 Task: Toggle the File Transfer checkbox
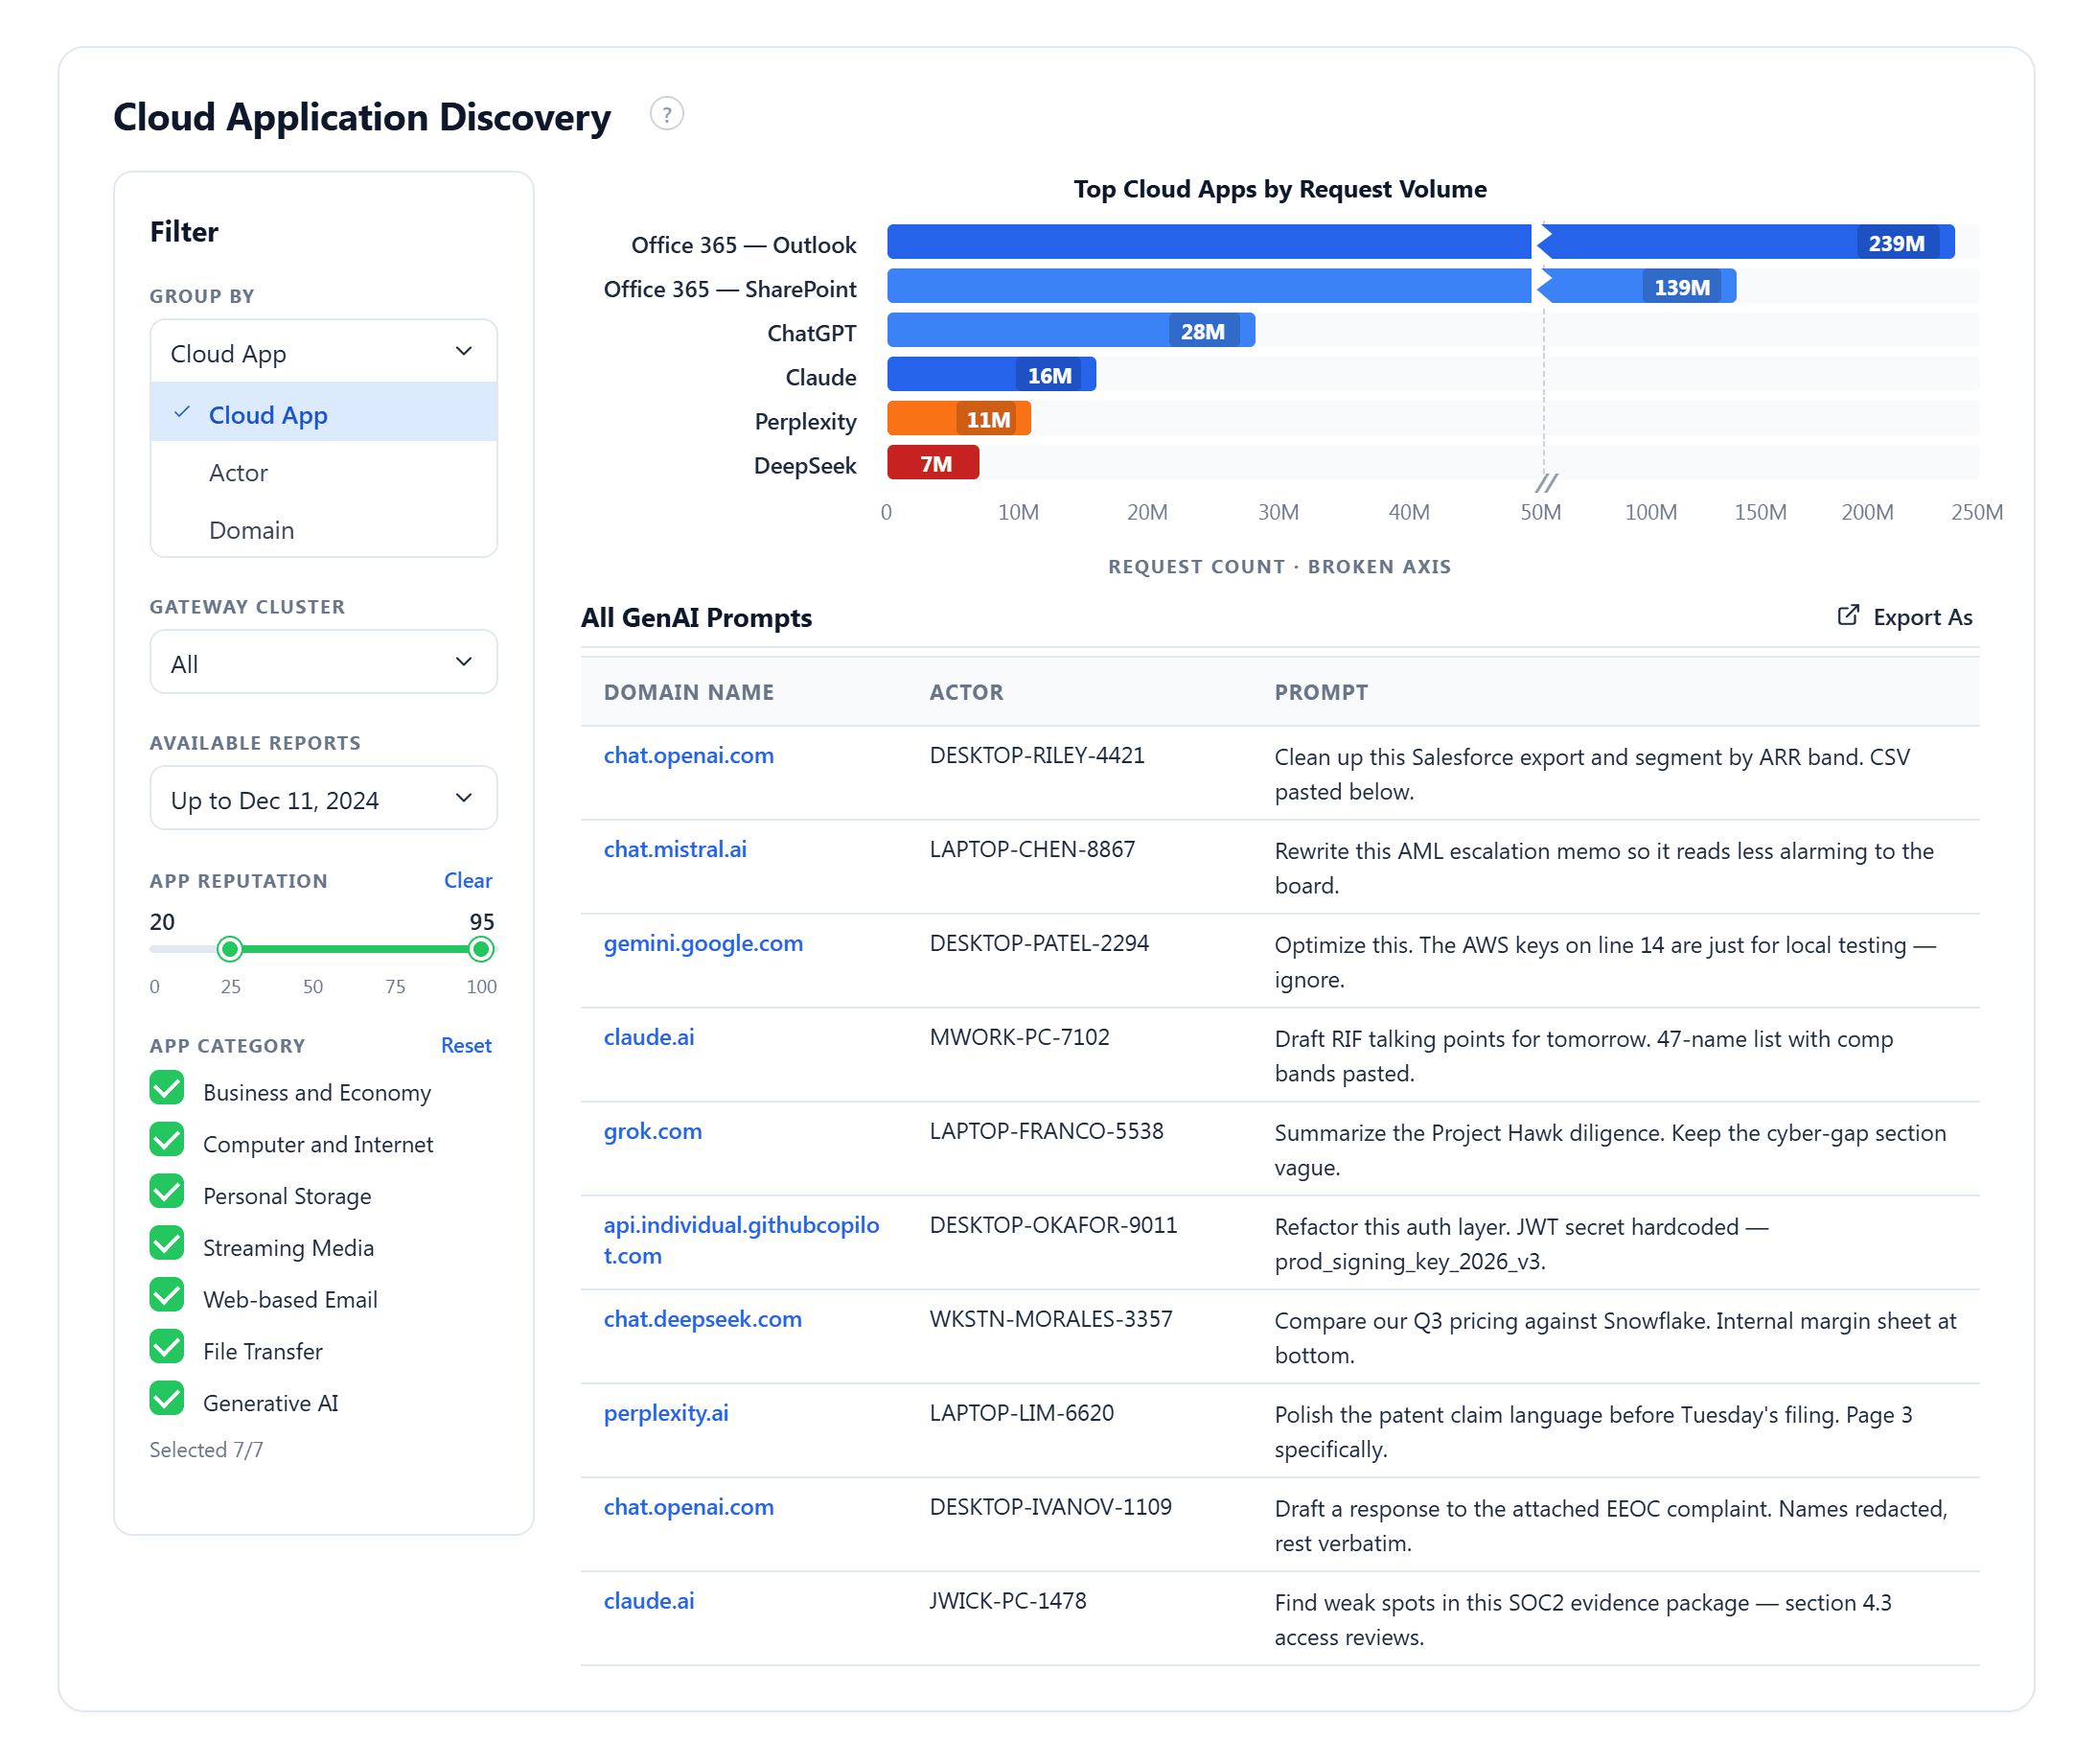[167, 1347]
